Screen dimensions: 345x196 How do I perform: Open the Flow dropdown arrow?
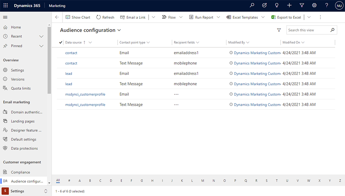[x=181, y=17]
